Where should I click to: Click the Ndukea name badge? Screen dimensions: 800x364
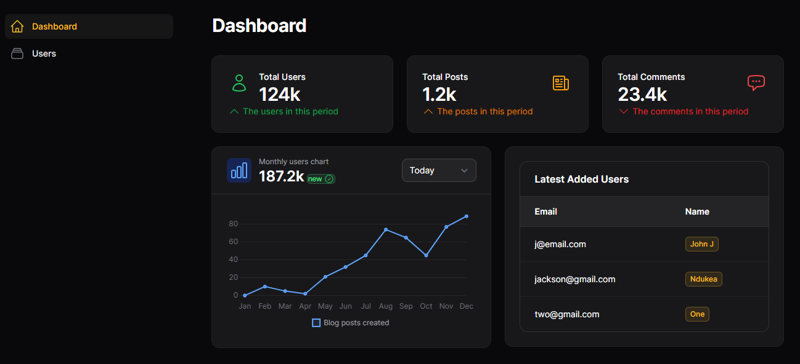(x=703, y=279)
